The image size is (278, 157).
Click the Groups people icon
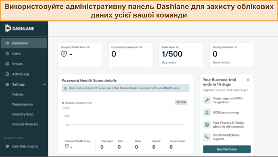coord(7,64)
